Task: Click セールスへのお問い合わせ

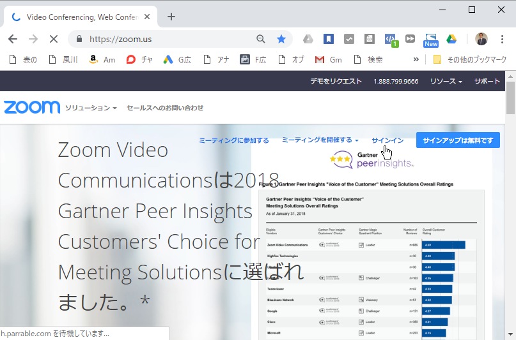Action: 165,108
